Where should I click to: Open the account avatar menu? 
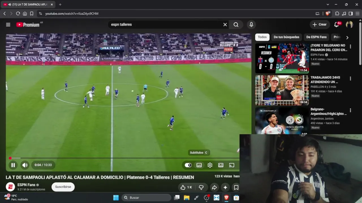click(x=349, y=25)
